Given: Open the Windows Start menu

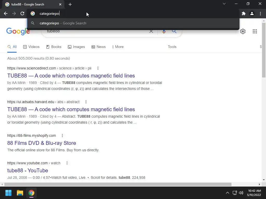Looking at the screenshot, I should coord(8,193).
